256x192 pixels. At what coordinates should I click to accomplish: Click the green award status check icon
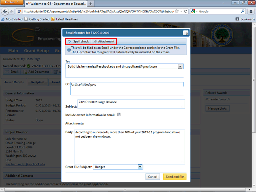[x=28, y=66]
